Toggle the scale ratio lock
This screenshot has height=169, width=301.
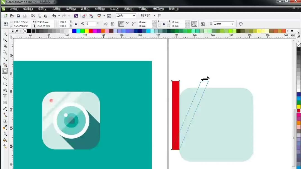coord(76,24)
